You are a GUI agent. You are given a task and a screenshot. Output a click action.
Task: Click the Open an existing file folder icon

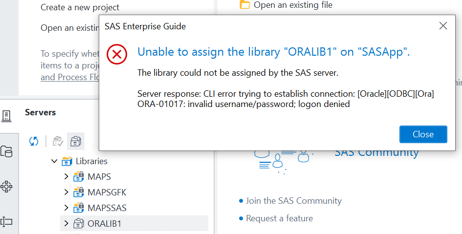[x=245, y=5]
